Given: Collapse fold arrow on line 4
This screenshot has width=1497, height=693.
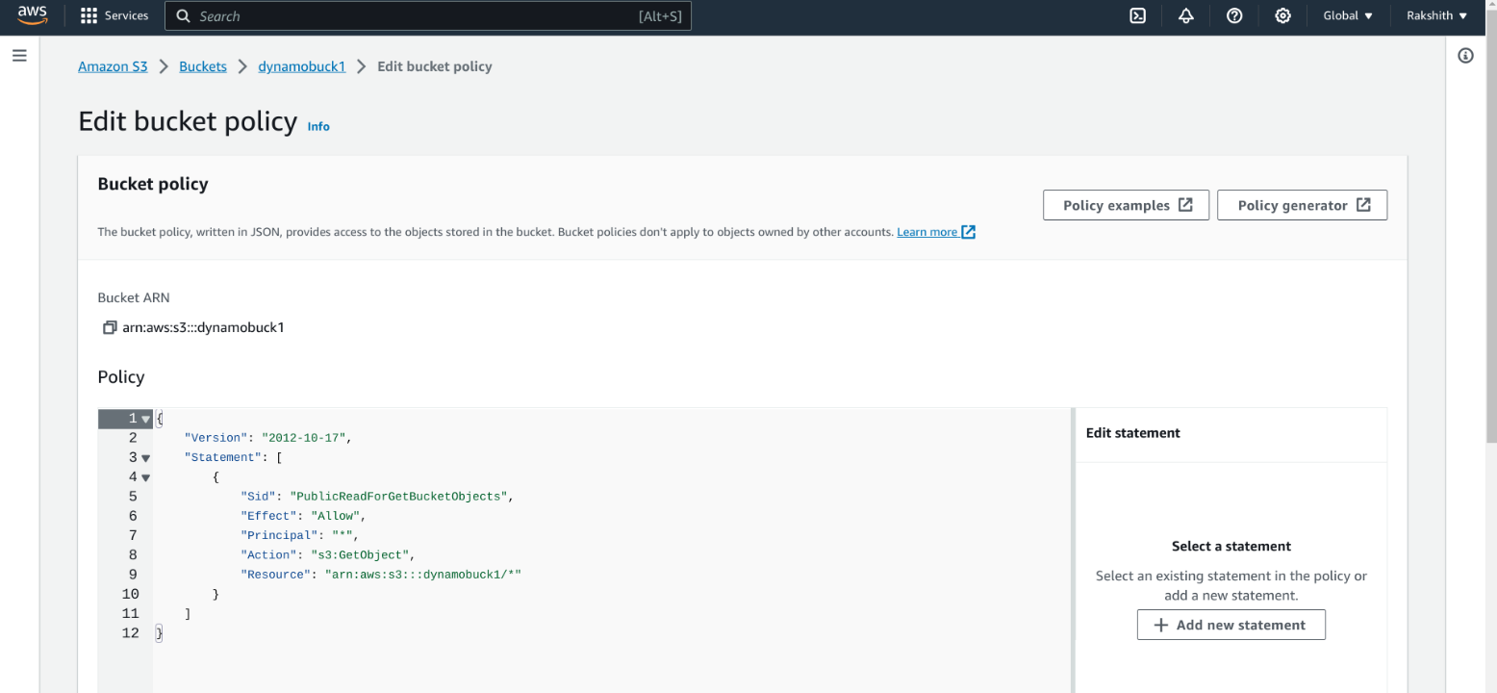Looking at the screenshot, I should pyautogui.click(x=146, y=477).
